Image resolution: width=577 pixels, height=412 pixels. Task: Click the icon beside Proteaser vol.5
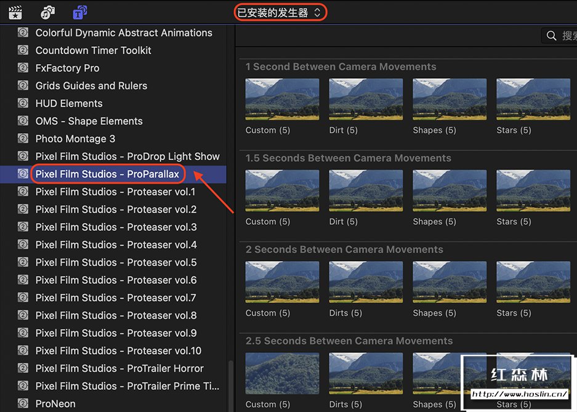click(x=23, y=262)
